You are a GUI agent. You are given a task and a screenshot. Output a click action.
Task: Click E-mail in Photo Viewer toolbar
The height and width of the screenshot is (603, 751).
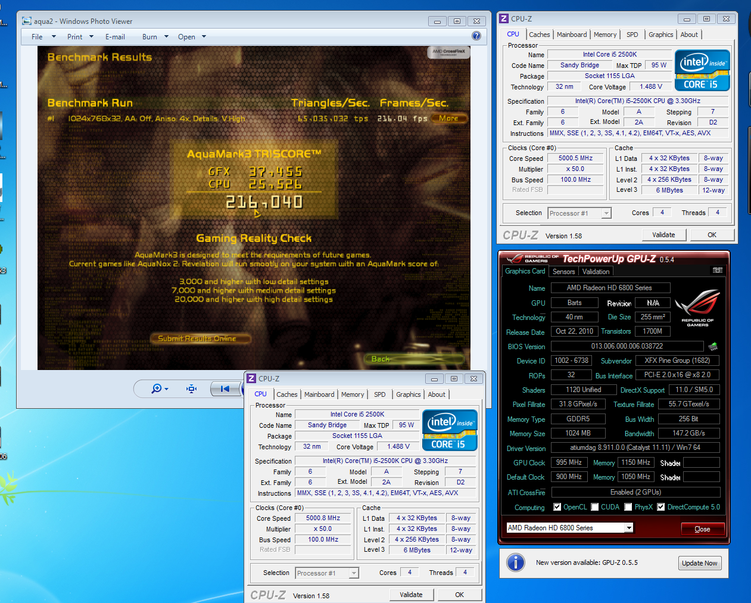115,37
